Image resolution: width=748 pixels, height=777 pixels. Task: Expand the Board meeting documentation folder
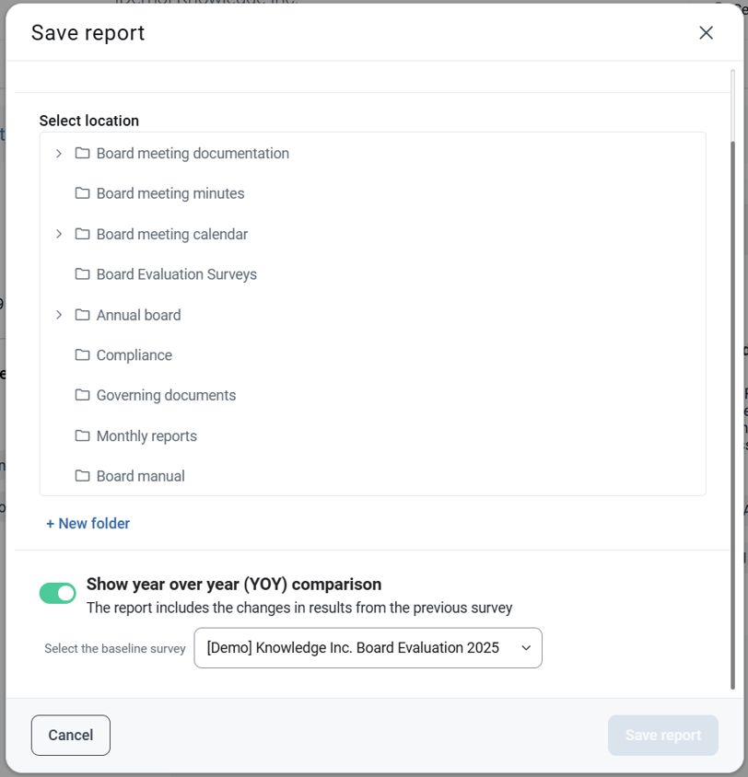pyautogui.click(x=59, y=154)
